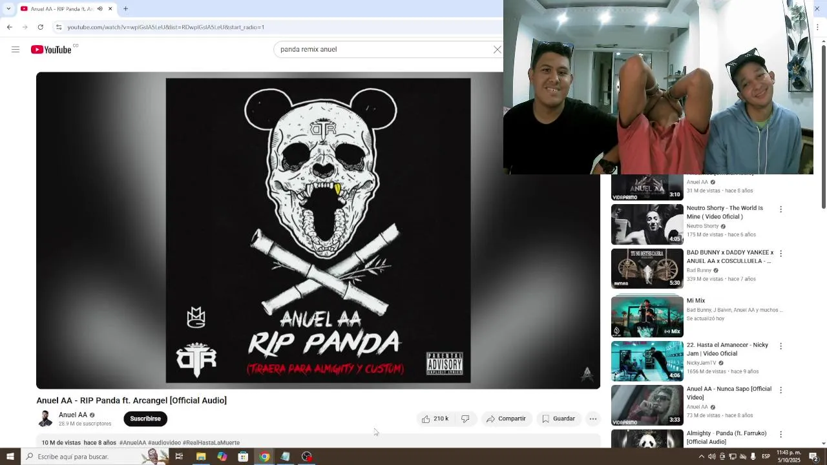Viewport: 827px width, 465px height.
Task: Open a new browser tab with the plus
Action: click(125, 9)
